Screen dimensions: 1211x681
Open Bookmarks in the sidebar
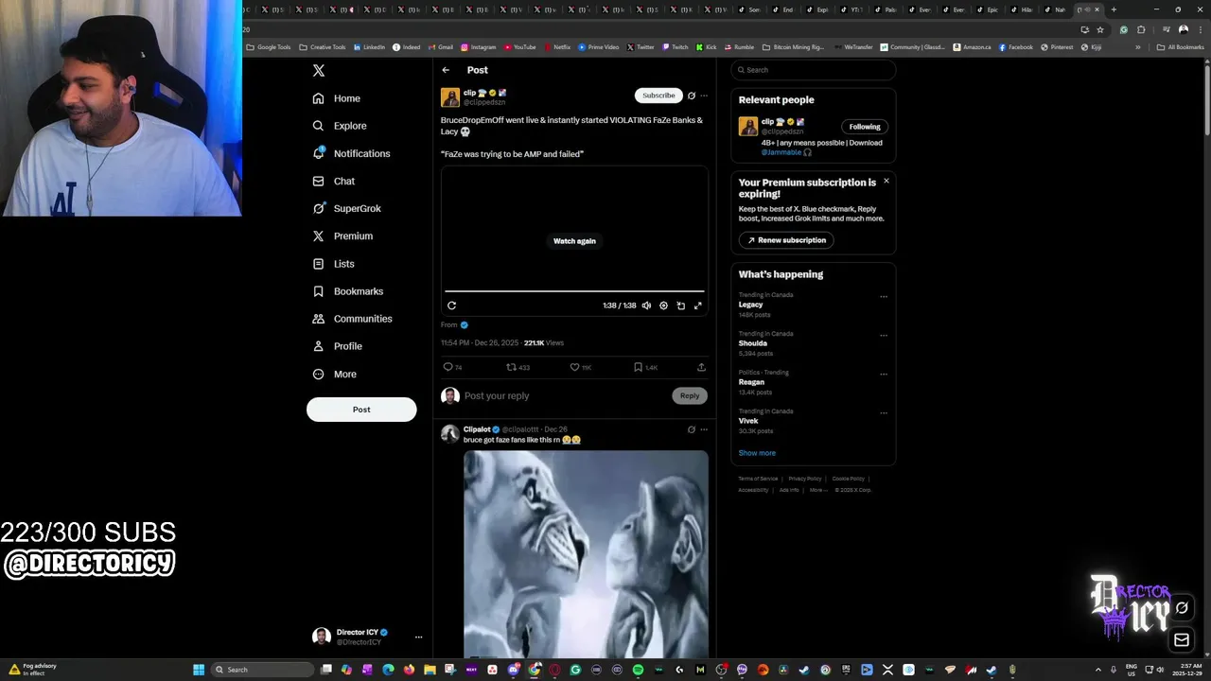347,291
